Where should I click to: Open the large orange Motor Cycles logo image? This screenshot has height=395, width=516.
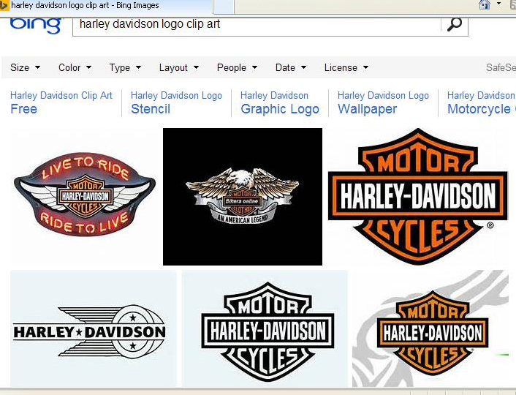(x=418, y=197)
